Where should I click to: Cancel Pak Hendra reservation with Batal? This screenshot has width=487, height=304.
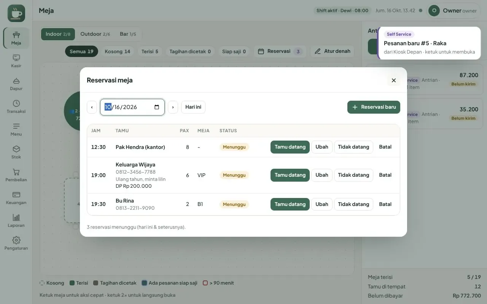tap(385, 147)
